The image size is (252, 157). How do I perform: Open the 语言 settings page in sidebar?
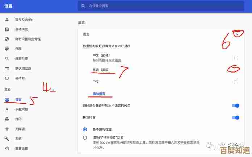tap(18, 99)
